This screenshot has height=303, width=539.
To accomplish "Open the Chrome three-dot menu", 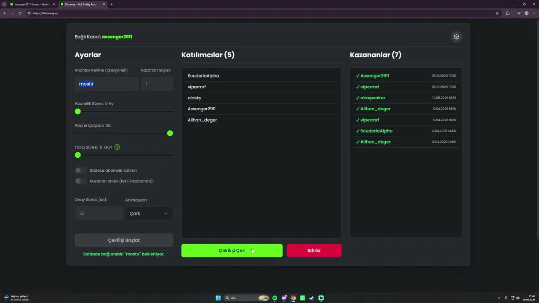I will point(534,13).
